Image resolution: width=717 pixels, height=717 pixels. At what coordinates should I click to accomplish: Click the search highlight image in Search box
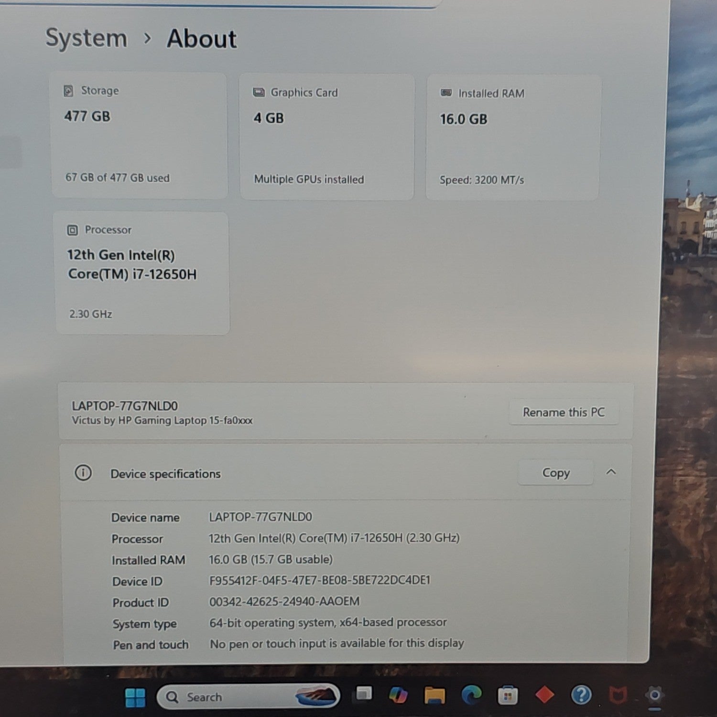pos(315,696)
